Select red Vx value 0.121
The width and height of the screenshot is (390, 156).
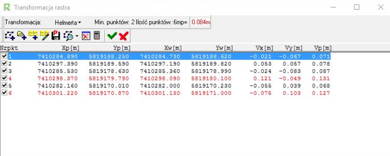263,79
